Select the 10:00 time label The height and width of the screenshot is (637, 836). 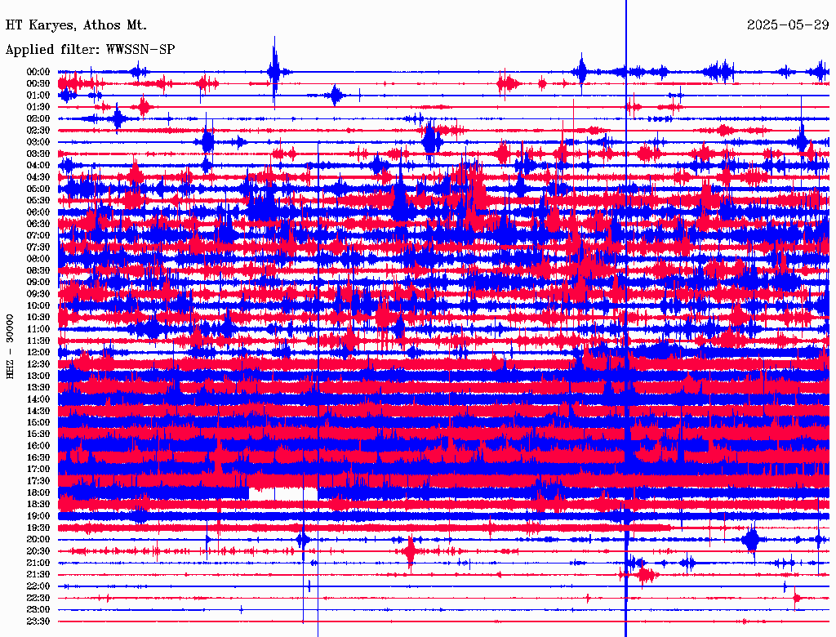pos(38,305)
